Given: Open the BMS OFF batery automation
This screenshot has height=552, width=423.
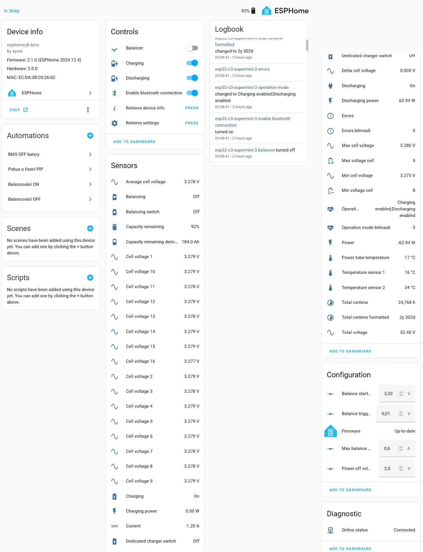Looking at the screenshot, I should point(51,154).
